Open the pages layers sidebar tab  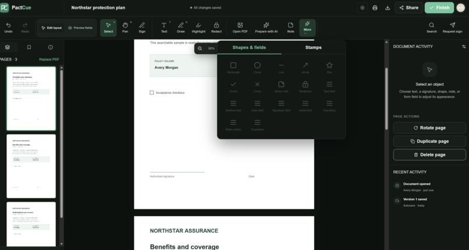click(x=8, y=47)
